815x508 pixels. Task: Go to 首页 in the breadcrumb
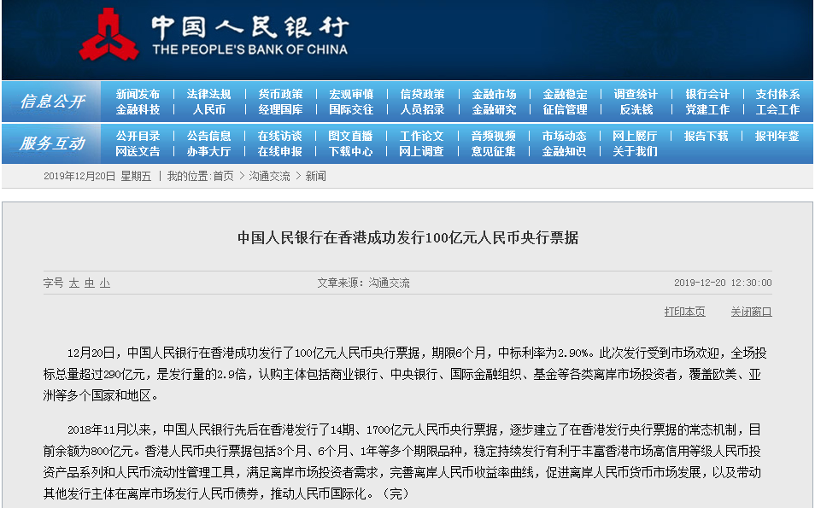click(x=223, y=176)
